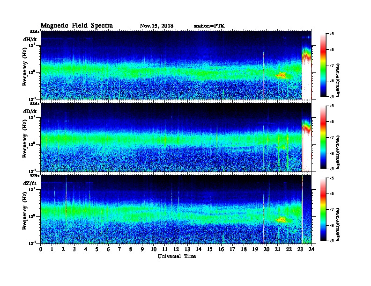Click the saturated white burst in the dH/dt spectrogram
This screenshot has width=371, height=286.
[307, 79]
